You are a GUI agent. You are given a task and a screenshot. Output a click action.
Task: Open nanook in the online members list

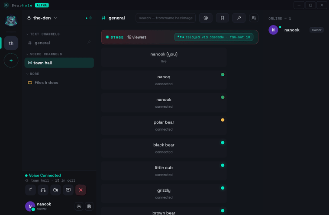pyautogui.click(x=296, y=30)
